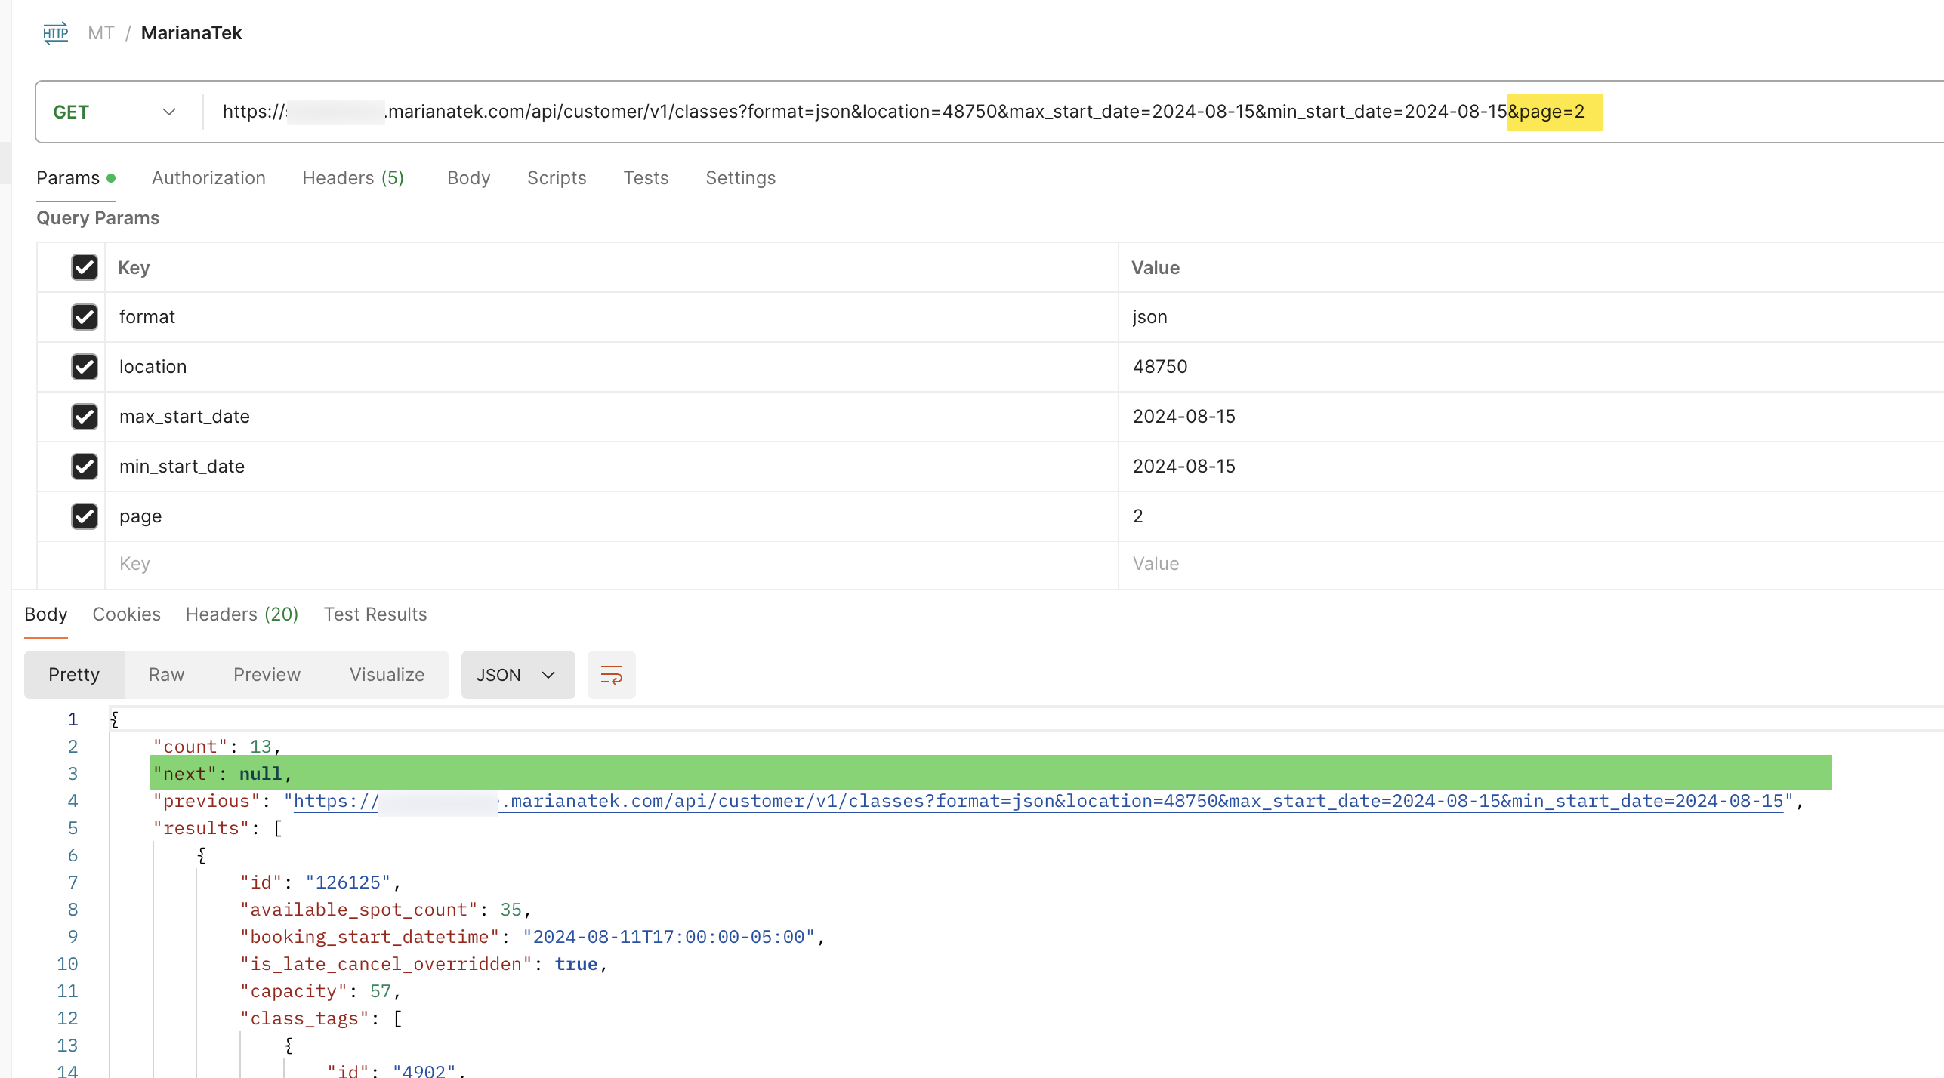Image resolution: width=1944 pixels, height=1078 pixels.
Task: Open the request Settings tab
Action: click(740, 178)
